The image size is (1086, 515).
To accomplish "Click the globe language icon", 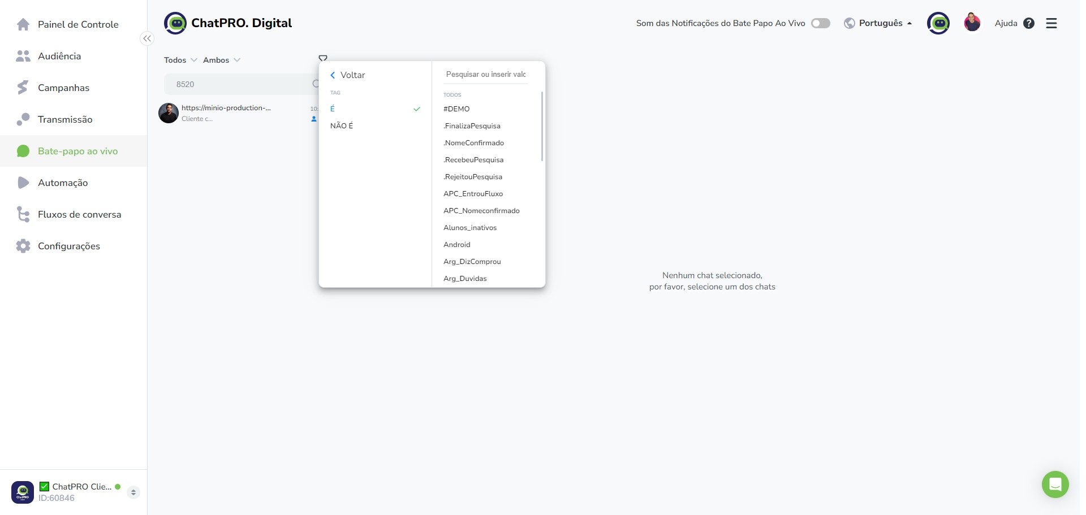I will 849,23.
